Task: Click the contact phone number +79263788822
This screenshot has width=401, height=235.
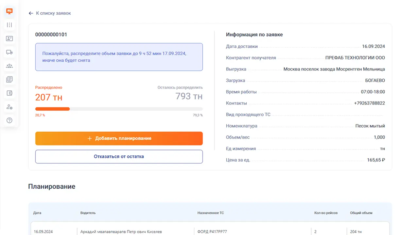Action: [369, 103]
